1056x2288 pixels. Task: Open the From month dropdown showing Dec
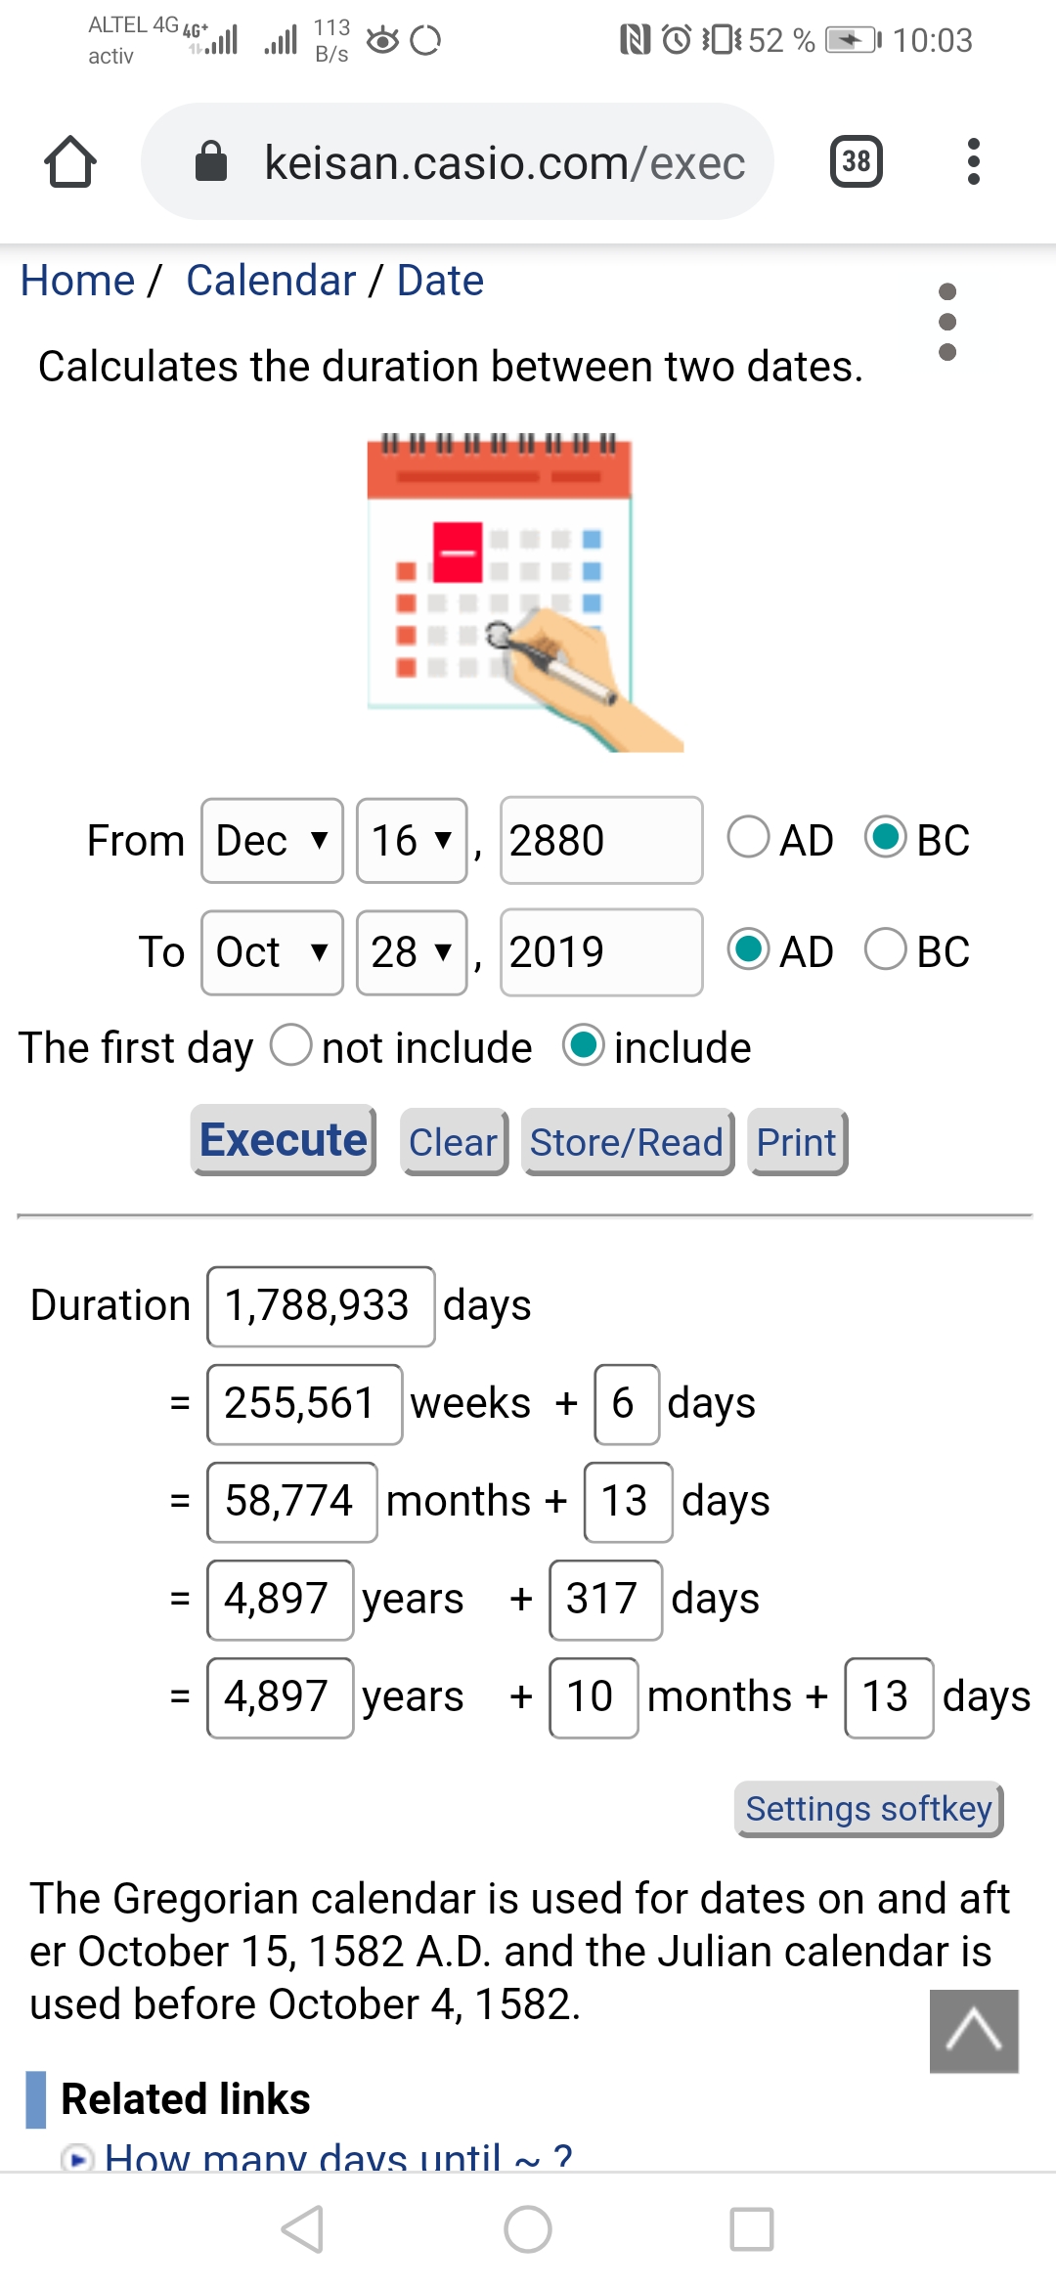point(272,841)
